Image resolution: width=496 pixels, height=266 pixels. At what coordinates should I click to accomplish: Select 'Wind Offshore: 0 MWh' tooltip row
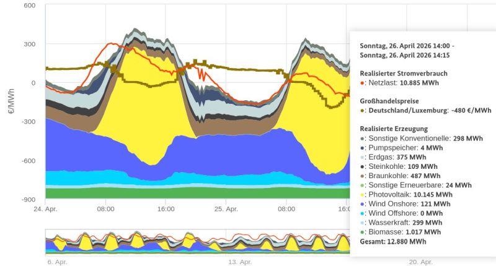pos(401,213)
